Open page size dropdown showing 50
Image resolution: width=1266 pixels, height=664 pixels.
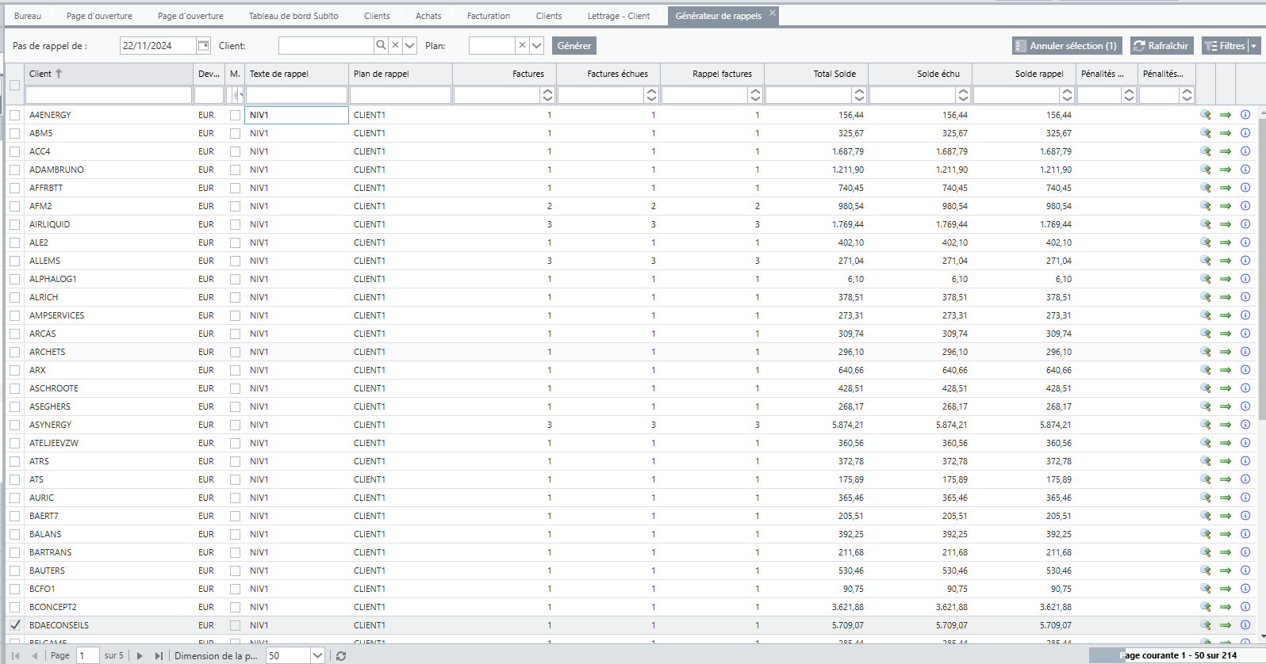(317, 656)
